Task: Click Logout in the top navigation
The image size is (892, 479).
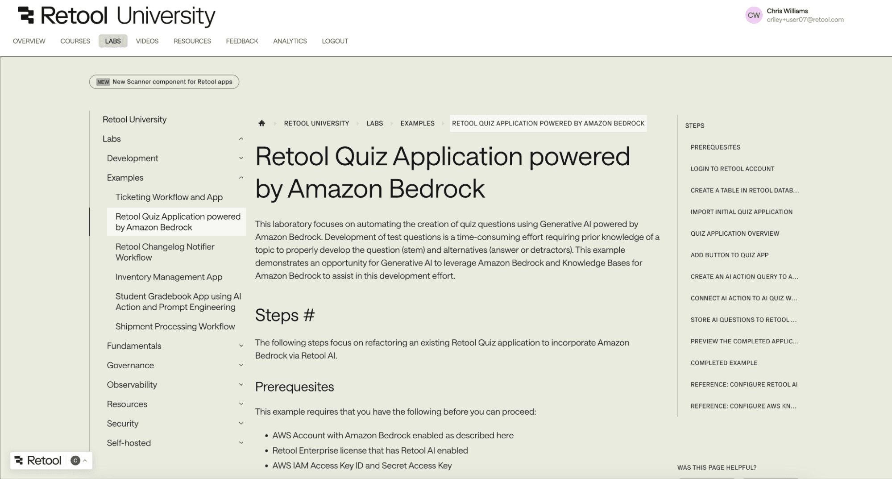Action: click(x=335, y=41)
